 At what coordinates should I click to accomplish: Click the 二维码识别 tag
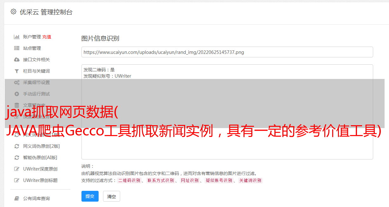pos(129,180)
